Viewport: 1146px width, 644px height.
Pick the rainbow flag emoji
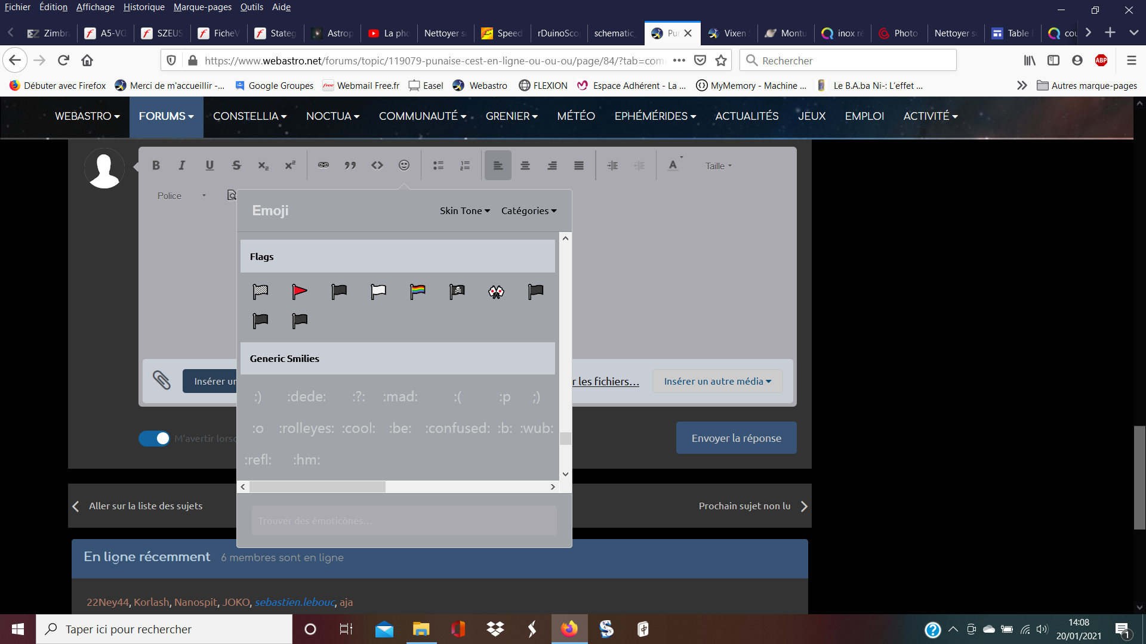click(x=418, y=292)
